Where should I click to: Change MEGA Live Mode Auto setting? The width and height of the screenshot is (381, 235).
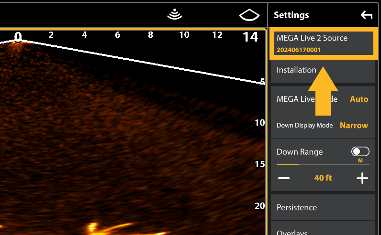click(x=323, y=99)
